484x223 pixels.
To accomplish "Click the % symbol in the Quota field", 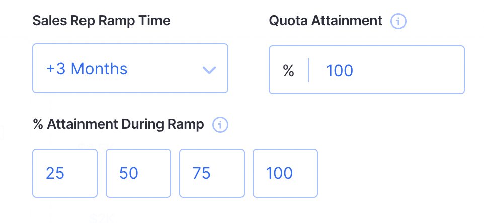I will [x=288, y=70].
